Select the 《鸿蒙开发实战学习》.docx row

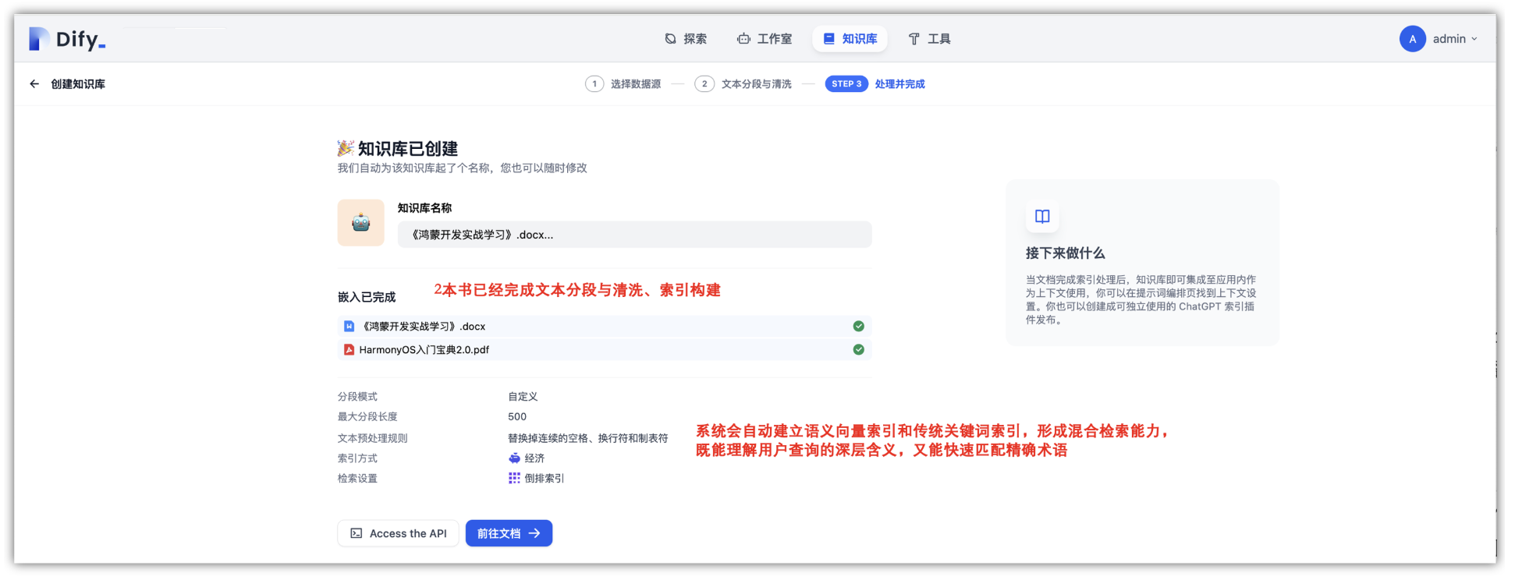click(x=605, y=327)
